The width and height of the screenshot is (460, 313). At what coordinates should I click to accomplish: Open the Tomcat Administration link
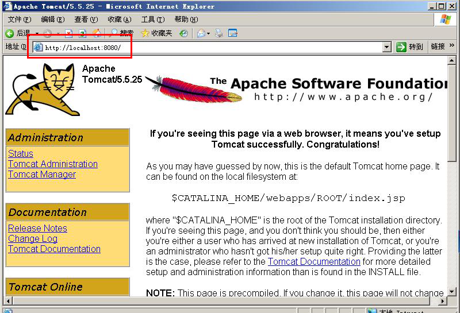coord(53,164)
